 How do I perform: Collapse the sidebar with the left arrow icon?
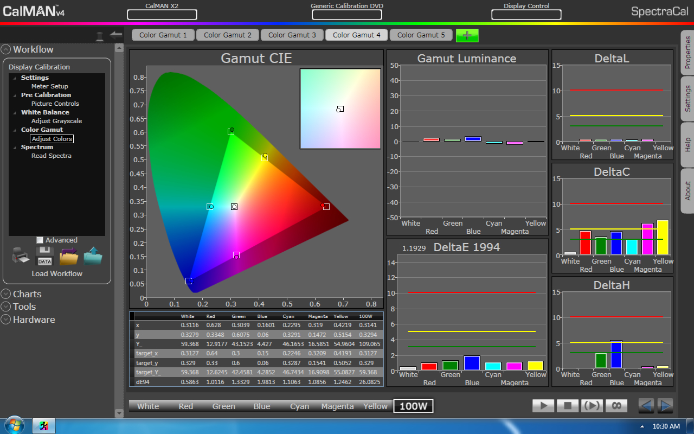[x=116, y=34]
